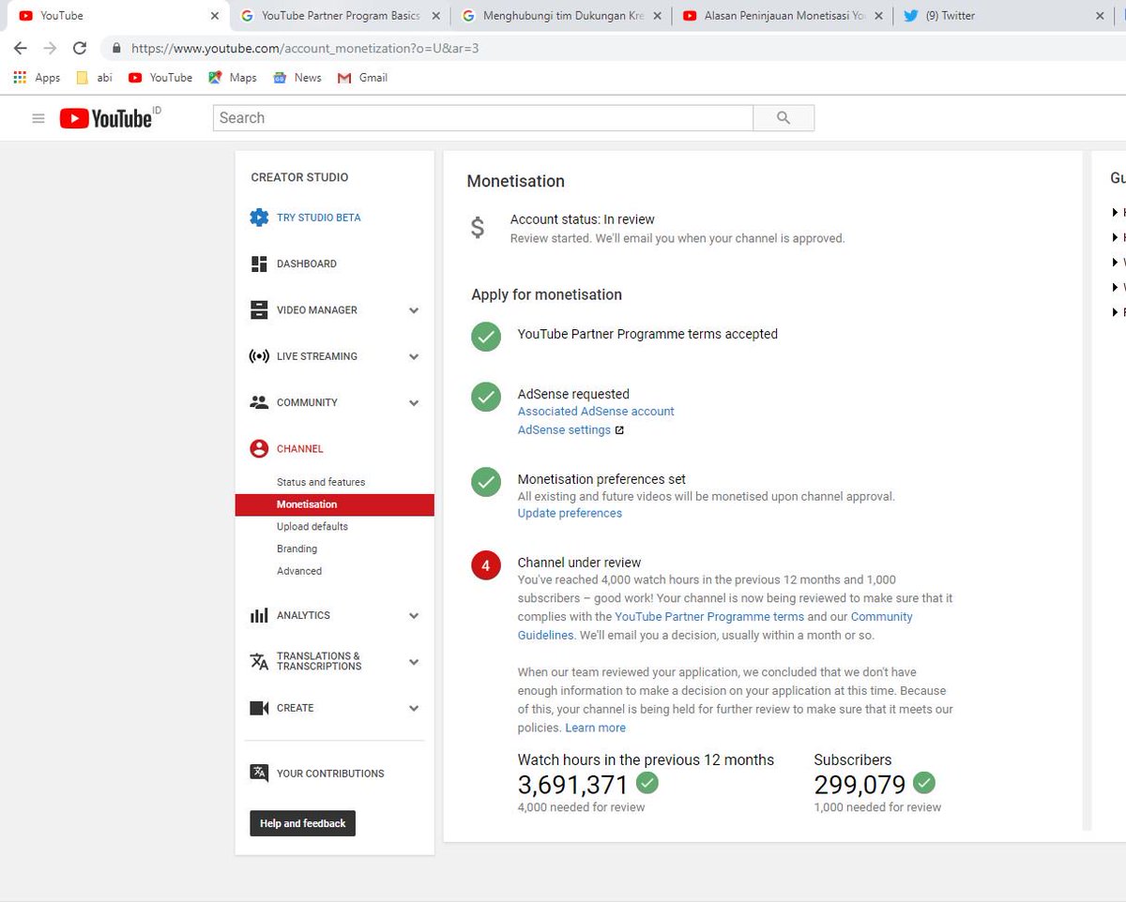Reload the page
Viewport: 1126px width, 902px height.
coord(80,48)
